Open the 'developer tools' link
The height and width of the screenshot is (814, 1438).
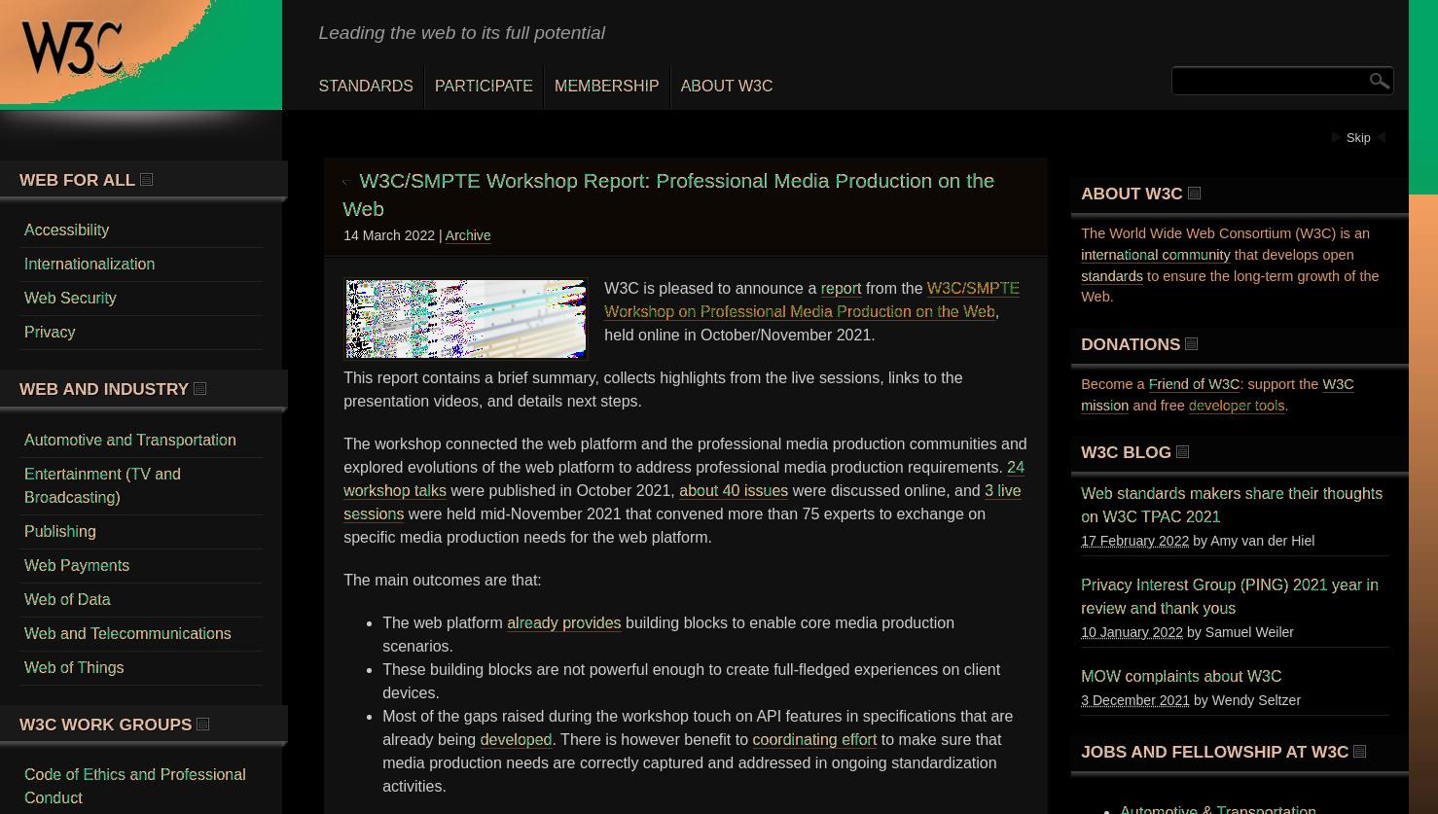pos(1237,406)
